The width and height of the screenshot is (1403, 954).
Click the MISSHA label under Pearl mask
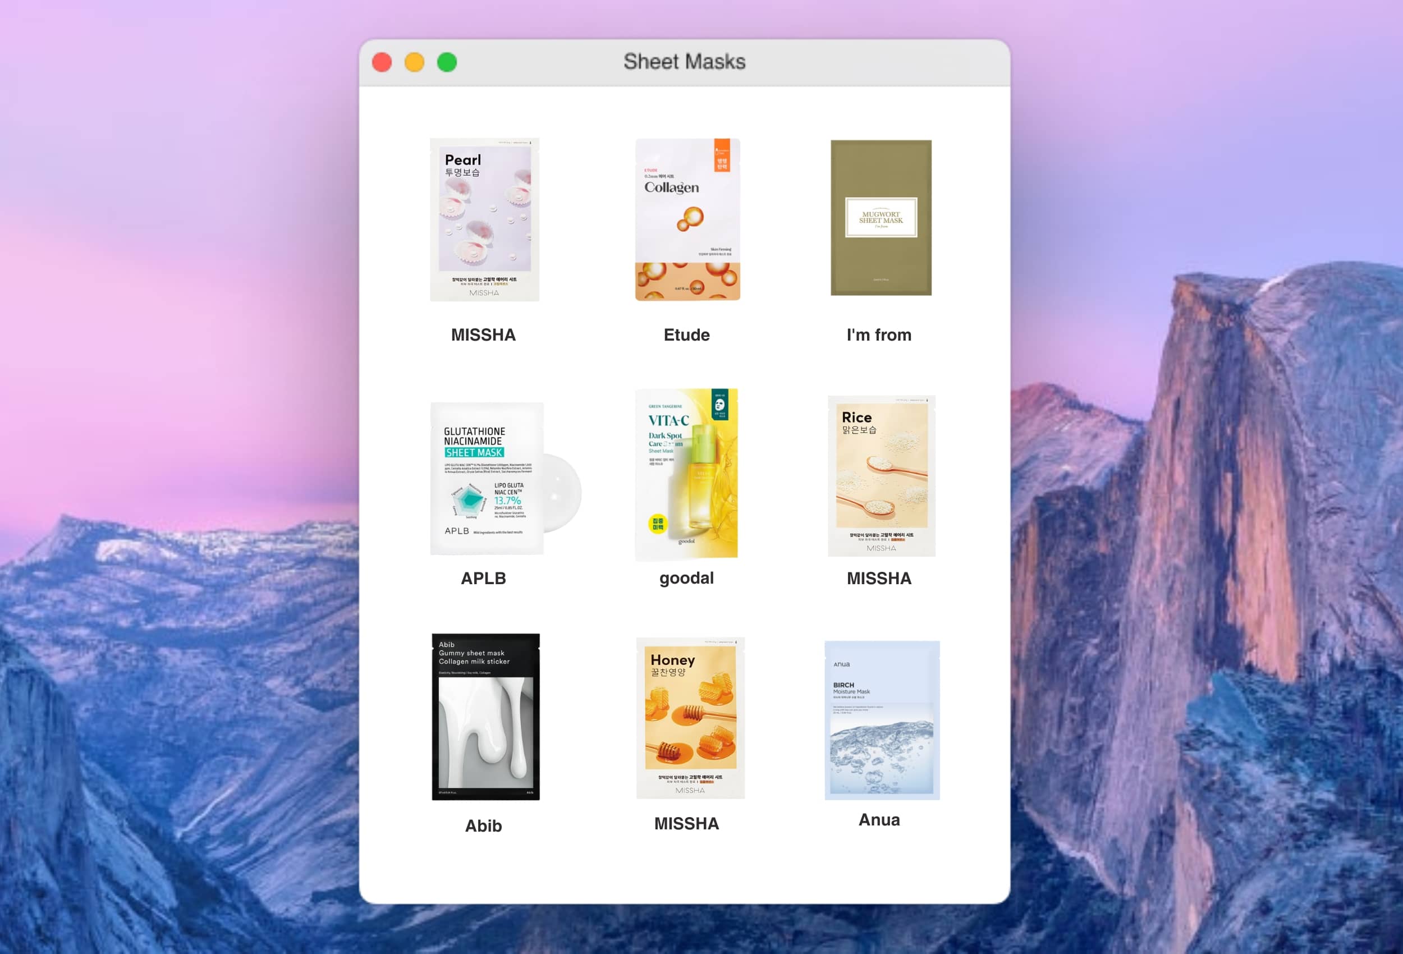pyautogui.click(x=483, y=335)
